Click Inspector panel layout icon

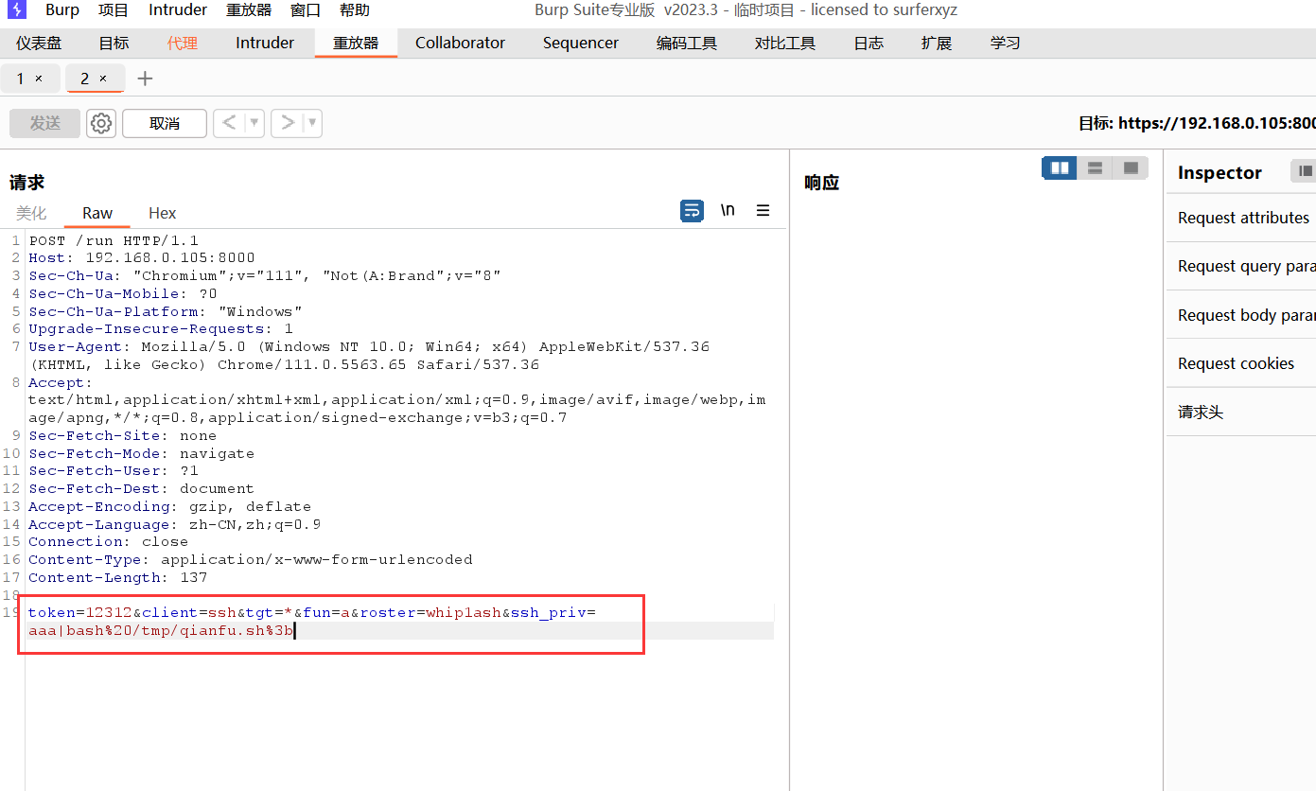(1306, 171)
